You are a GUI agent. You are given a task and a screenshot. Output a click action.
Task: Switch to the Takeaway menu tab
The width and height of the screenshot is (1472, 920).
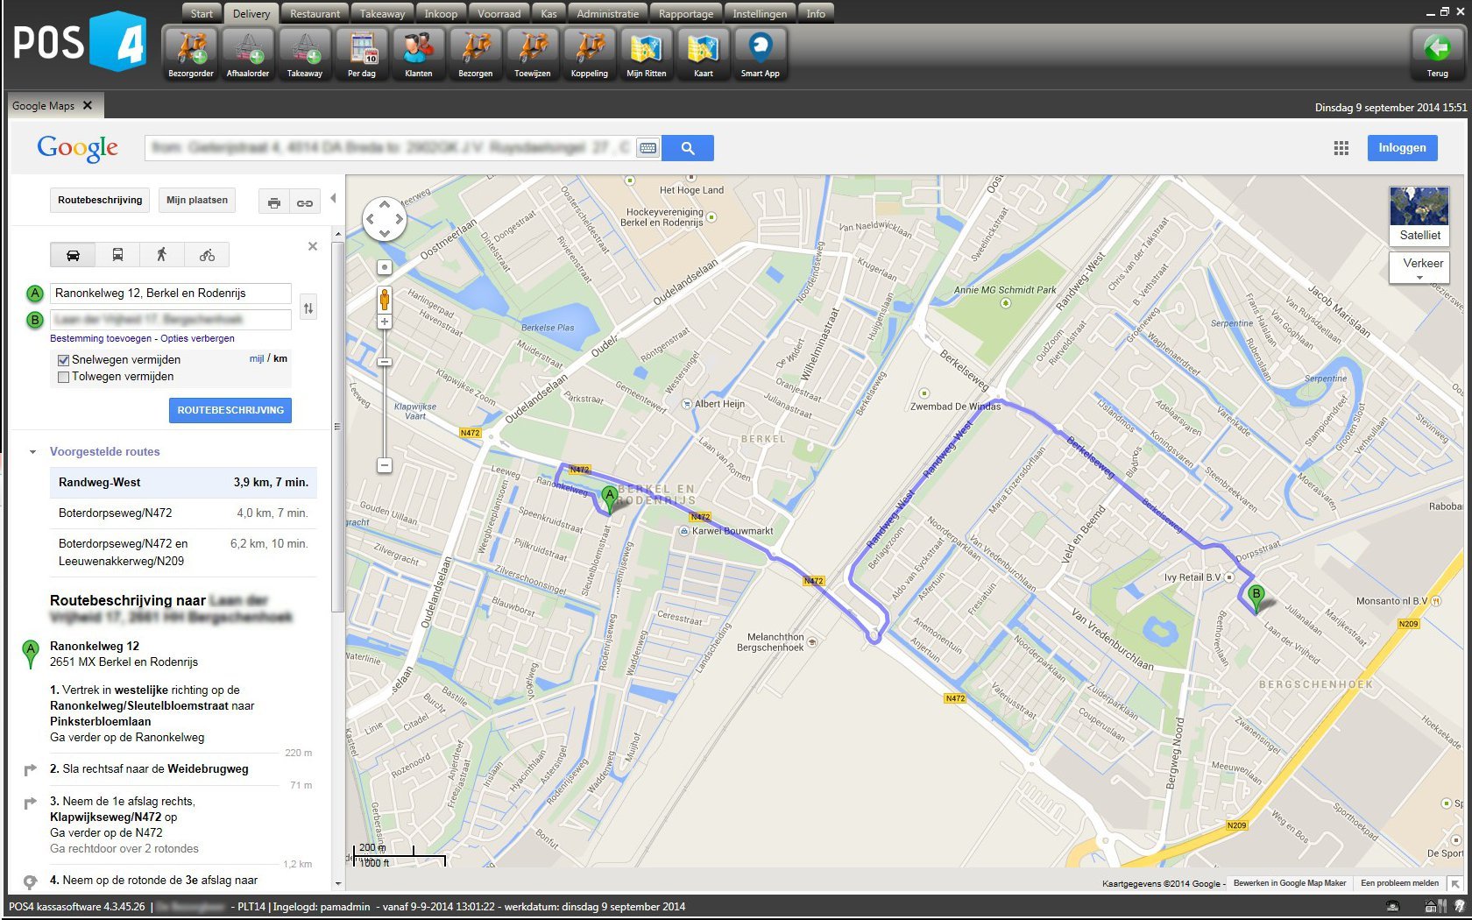click(382, 13)
